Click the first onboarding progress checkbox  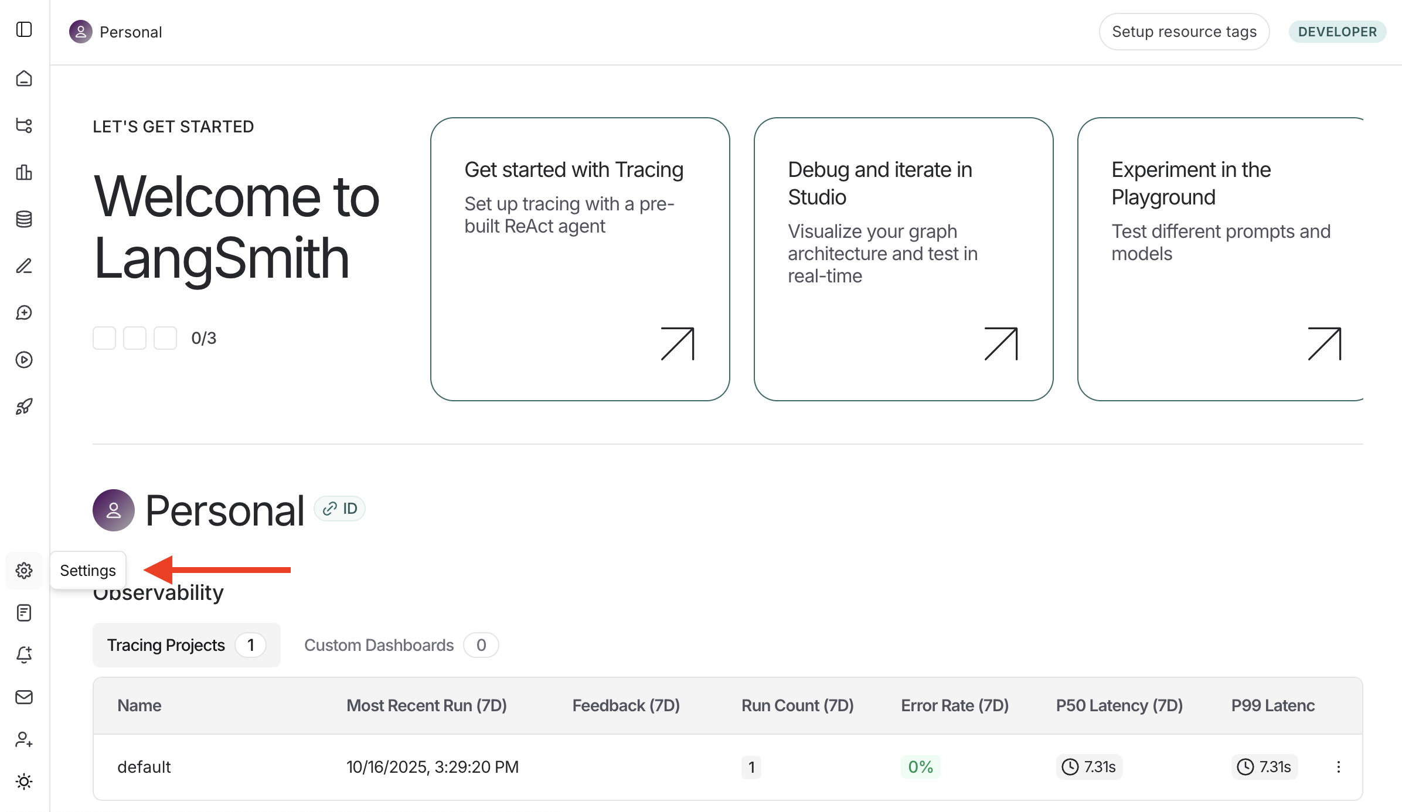104,338
